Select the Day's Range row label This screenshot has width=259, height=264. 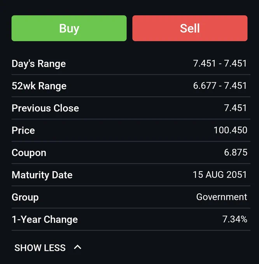pos(38,64)
